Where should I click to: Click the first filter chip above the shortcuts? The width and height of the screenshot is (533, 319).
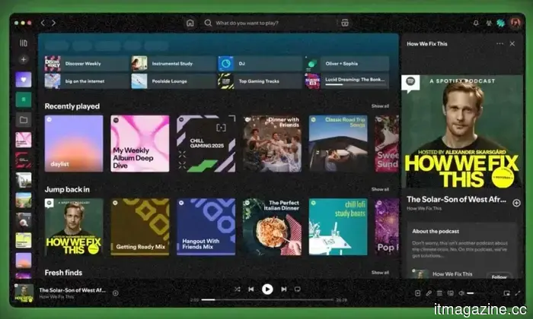click(56, 46)
